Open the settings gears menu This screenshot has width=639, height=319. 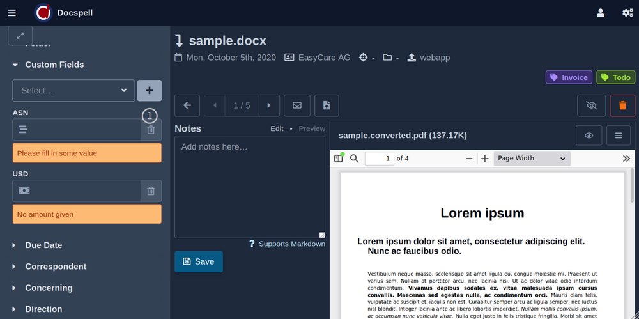[627, 12]
